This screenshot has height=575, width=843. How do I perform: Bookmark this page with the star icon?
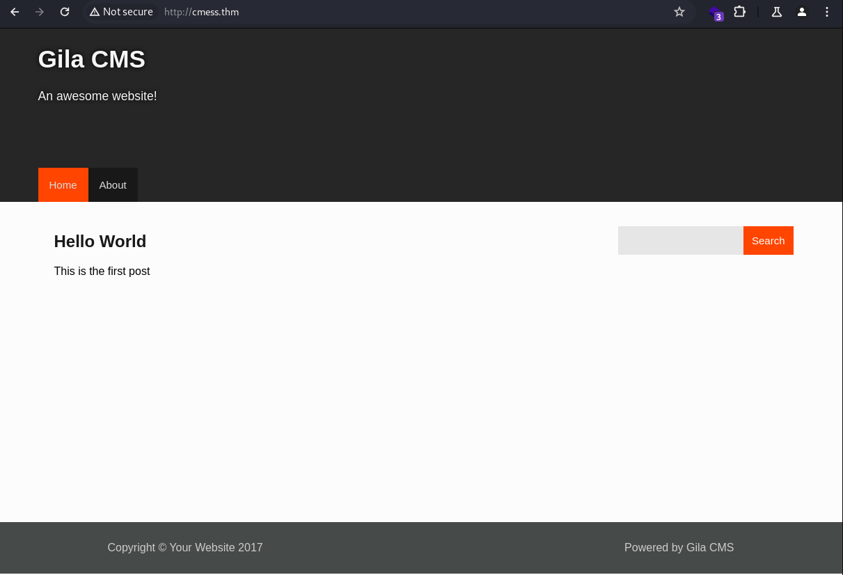click(x=679, y=12)
